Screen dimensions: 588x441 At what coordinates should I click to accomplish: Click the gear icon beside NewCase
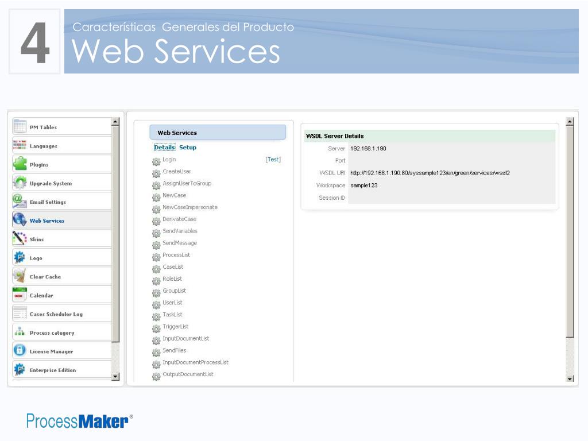156,198
